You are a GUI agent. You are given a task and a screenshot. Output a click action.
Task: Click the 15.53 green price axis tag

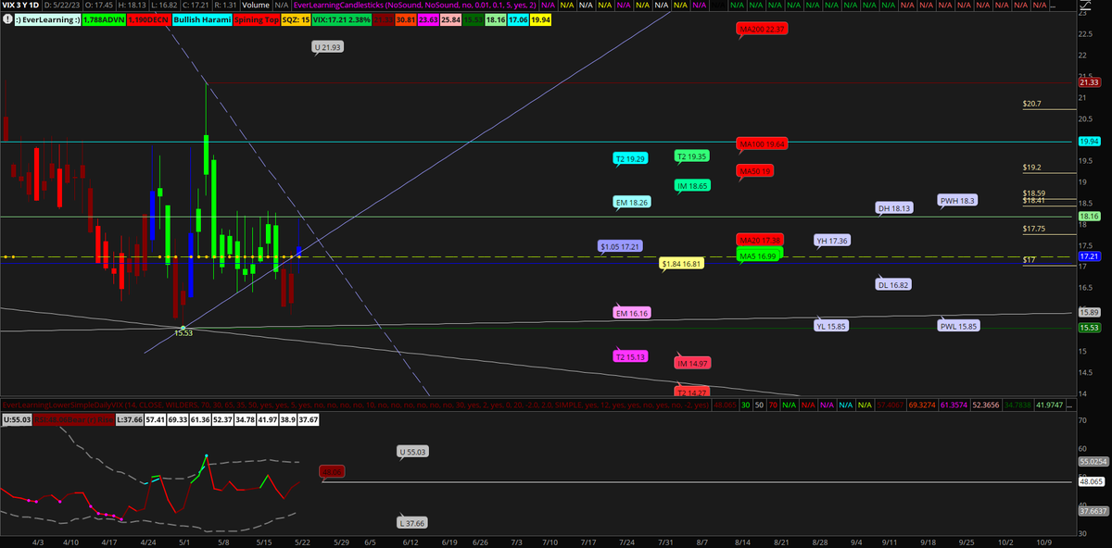pos(1090,328)
